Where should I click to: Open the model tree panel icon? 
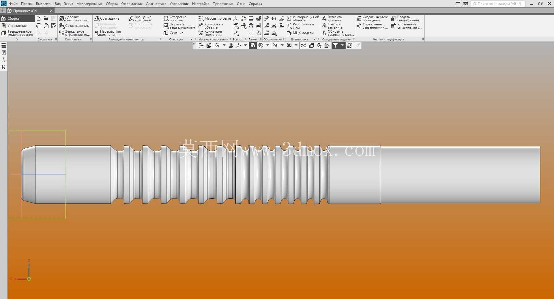pos(4,67)
